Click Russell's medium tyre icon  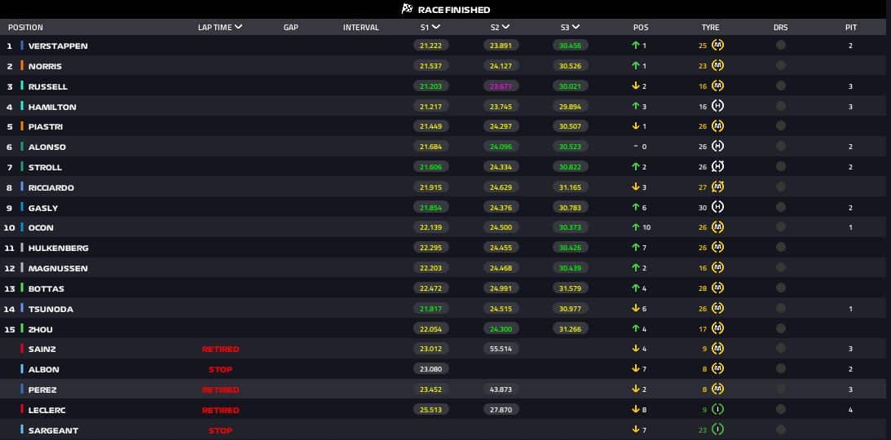pos(717,86)
